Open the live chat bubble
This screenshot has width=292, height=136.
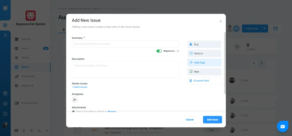[283, 127]
